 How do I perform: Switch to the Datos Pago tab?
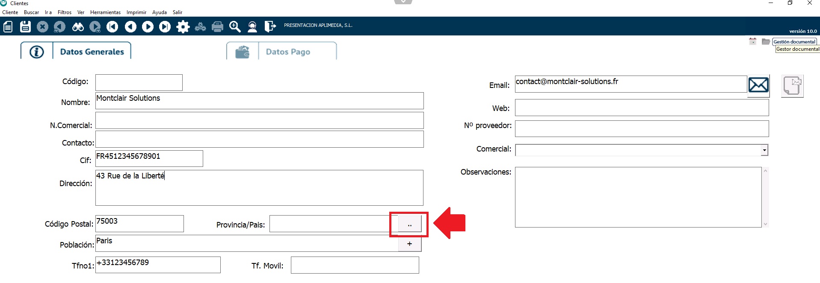pos(287,52)
